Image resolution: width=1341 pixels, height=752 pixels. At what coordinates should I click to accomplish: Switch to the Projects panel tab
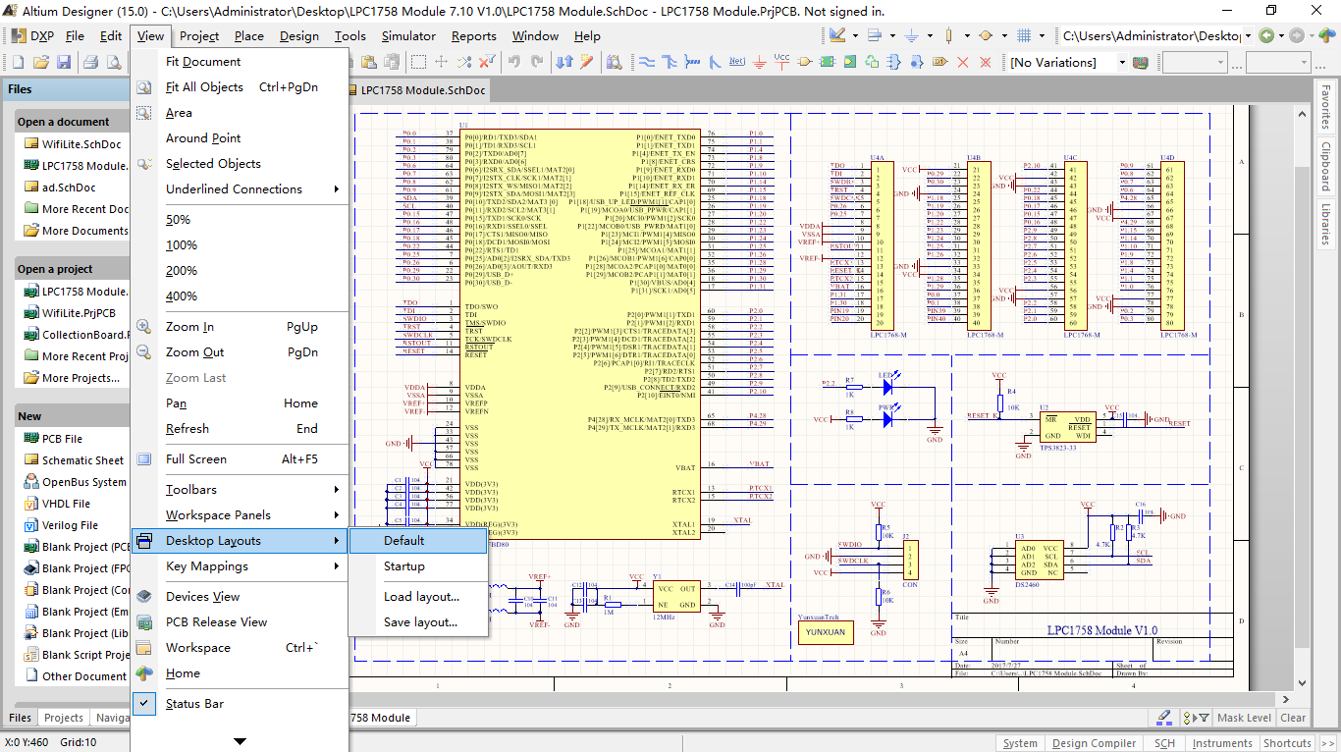[64, 718]
